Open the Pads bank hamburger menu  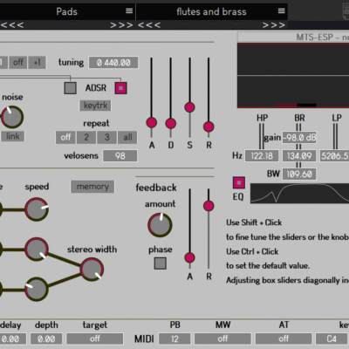(129, 11)
